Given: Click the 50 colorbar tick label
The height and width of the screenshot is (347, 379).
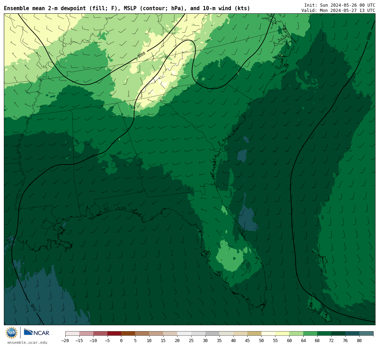Looking at the screenshot, I should (261, 340).
